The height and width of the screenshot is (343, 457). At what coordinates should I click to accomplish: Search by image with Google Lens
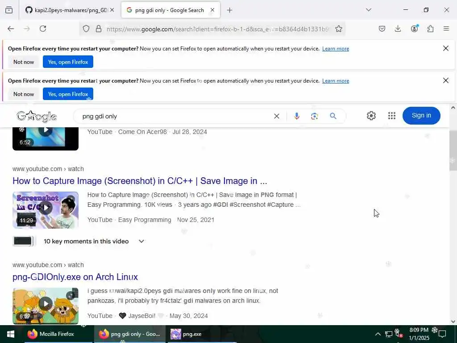(315, 117)
